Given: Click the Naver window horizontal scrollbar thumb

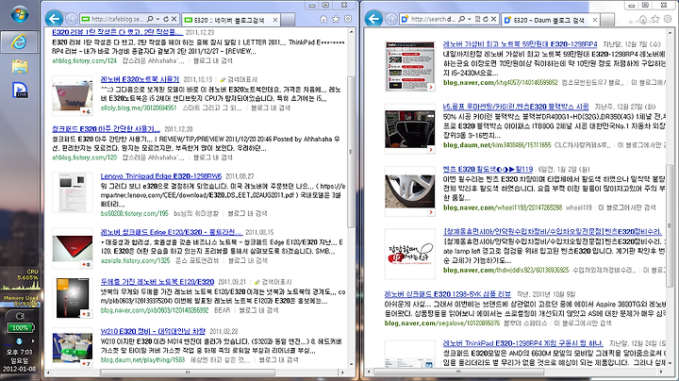Looking at the screenshot, I should click(186, 373).
